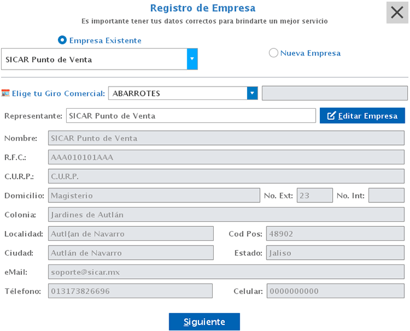Click the Nombre field
Screen dimensions: 410x331
[x=226, y=138]
